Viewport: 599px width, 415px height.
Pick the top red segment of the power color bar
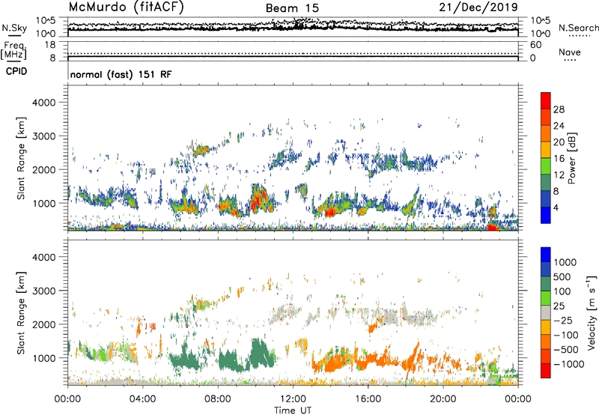[546, 100]
